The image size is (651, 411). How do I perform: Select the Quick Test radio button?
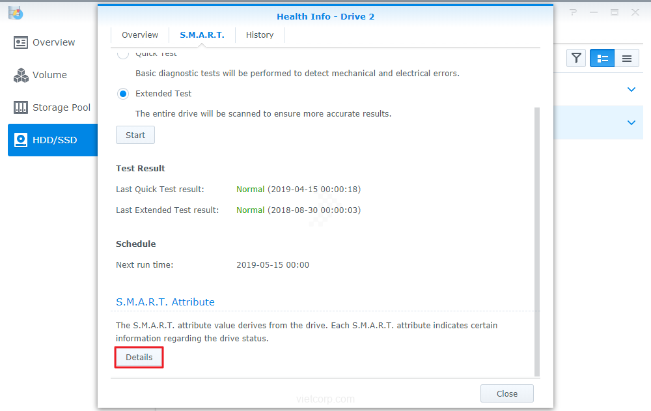coord(122,54)
